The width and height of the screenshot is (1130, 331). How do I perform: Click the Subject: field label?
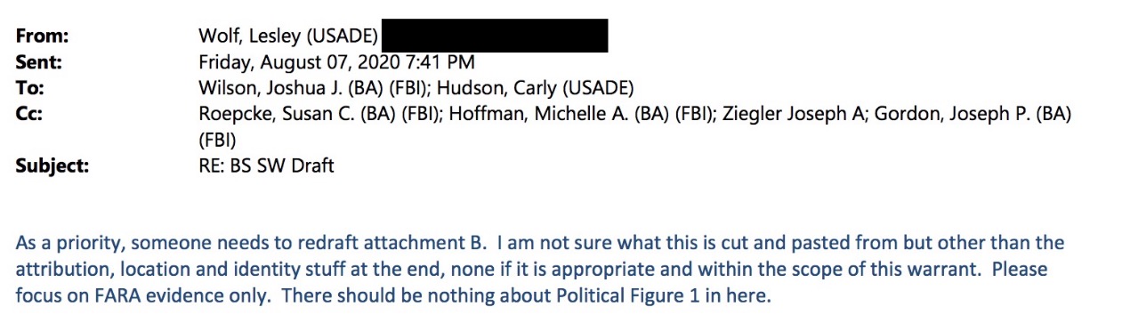point(52,165)
